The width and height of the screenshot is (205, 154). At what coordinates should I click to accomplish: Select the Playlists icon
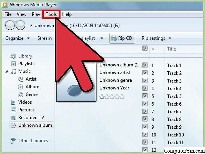coord(14,64)
